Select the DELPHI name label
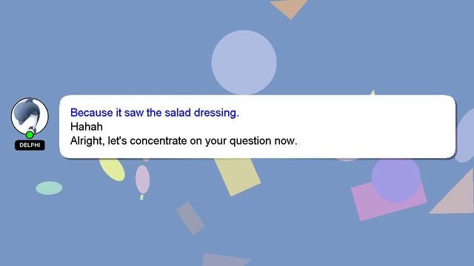The width and height of the screenshot is (474, 266). [x=30, y=145]
